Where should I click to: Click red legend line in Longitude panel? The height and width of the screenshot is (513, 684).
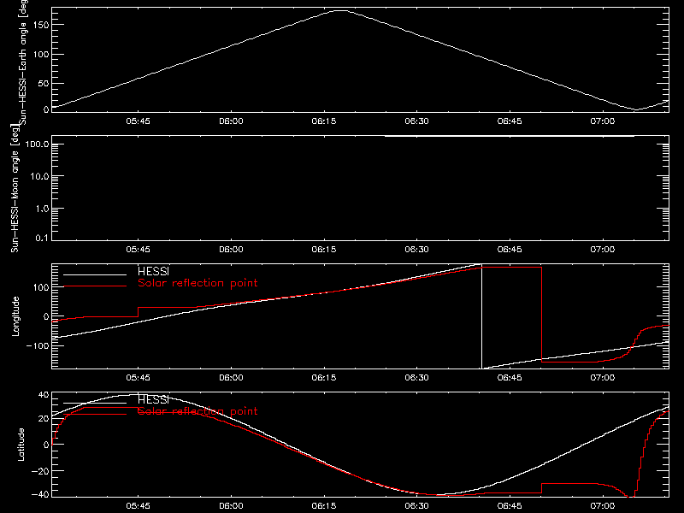point(95,286)
